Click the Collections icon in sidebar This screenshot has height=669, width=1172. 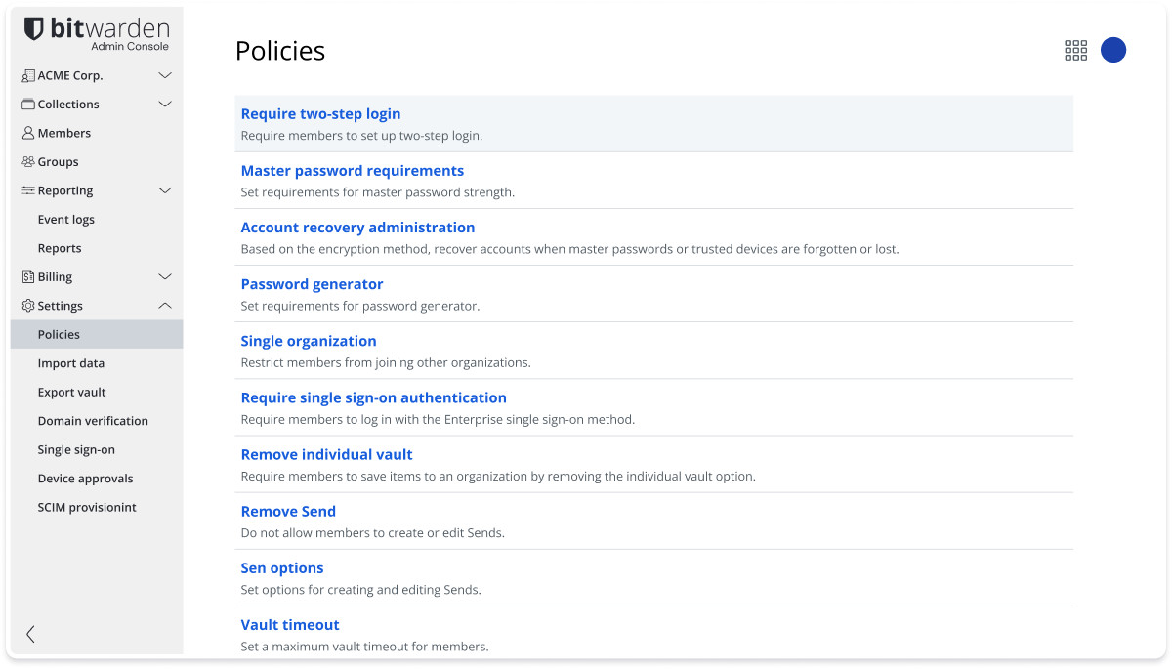[x=28, y=105]
